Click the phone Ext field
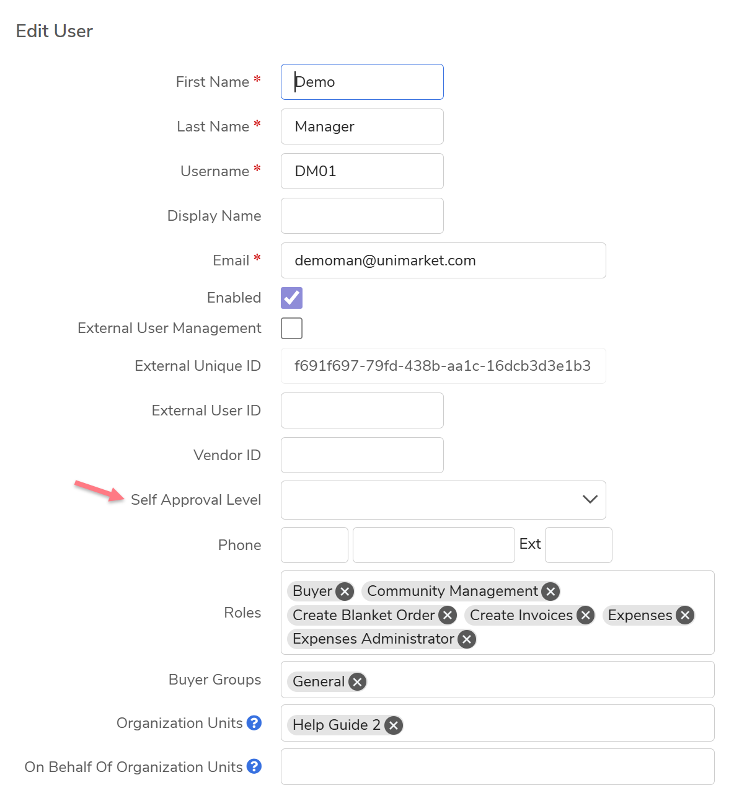The width and height of the screenshot is (747, 798). [x=578, y=545]
